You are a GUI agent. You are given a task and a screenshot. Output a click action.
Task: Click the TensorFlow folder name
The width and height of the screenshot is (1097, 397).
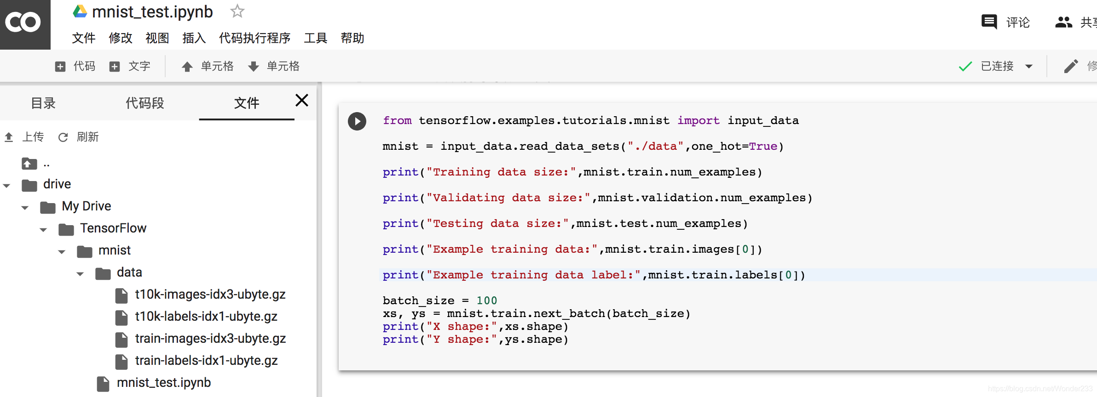(113, 228)
